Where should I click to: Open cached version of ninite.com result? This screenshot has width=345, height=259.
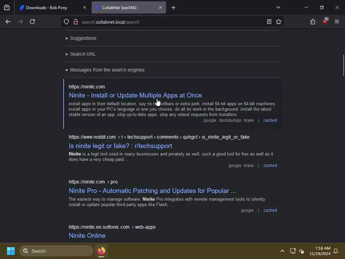(x=270, y=120)
